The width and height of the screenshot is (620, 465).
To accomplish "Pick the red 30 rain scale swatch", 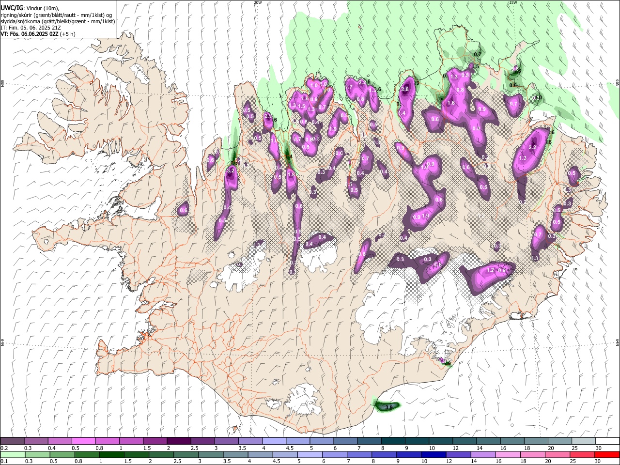I will (607, 454).
